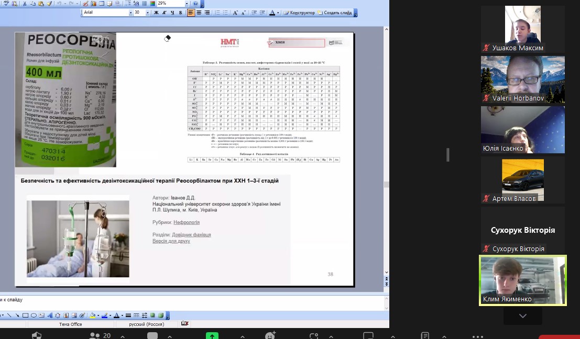Expand formatting toolbar options arrow
The width and height of the screenshot is (580, 339).
pyautogui.click(x=355, y=13)
